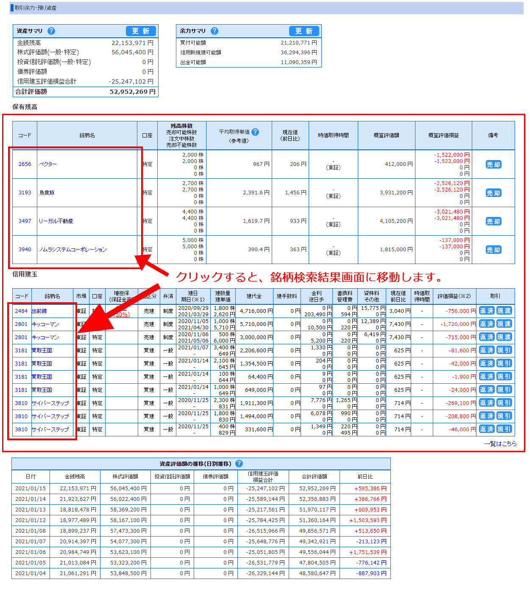Click 現引 for サイバーステップ 1,494,000円 position
The width and height of the screenshot is (532, 593).
[x=504, y=416]
